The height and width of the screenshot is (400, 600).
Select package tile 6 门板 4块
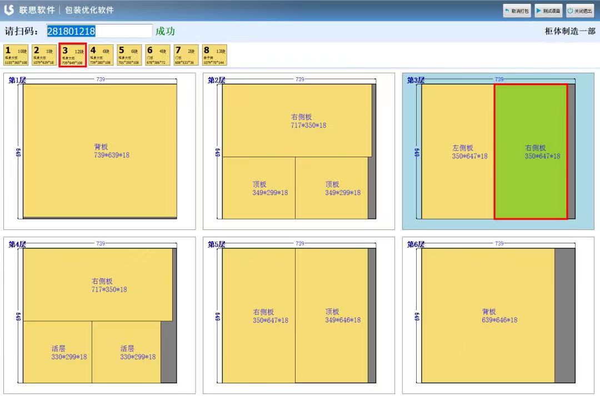click(157, 55)
